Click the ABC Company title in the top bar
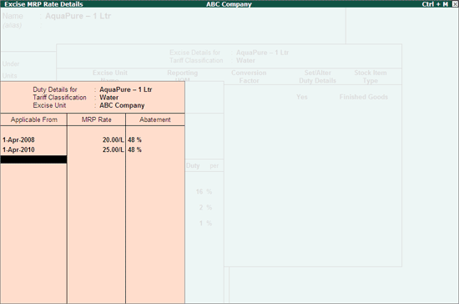Viewport: 459px width, 304px height. [229, 4]
